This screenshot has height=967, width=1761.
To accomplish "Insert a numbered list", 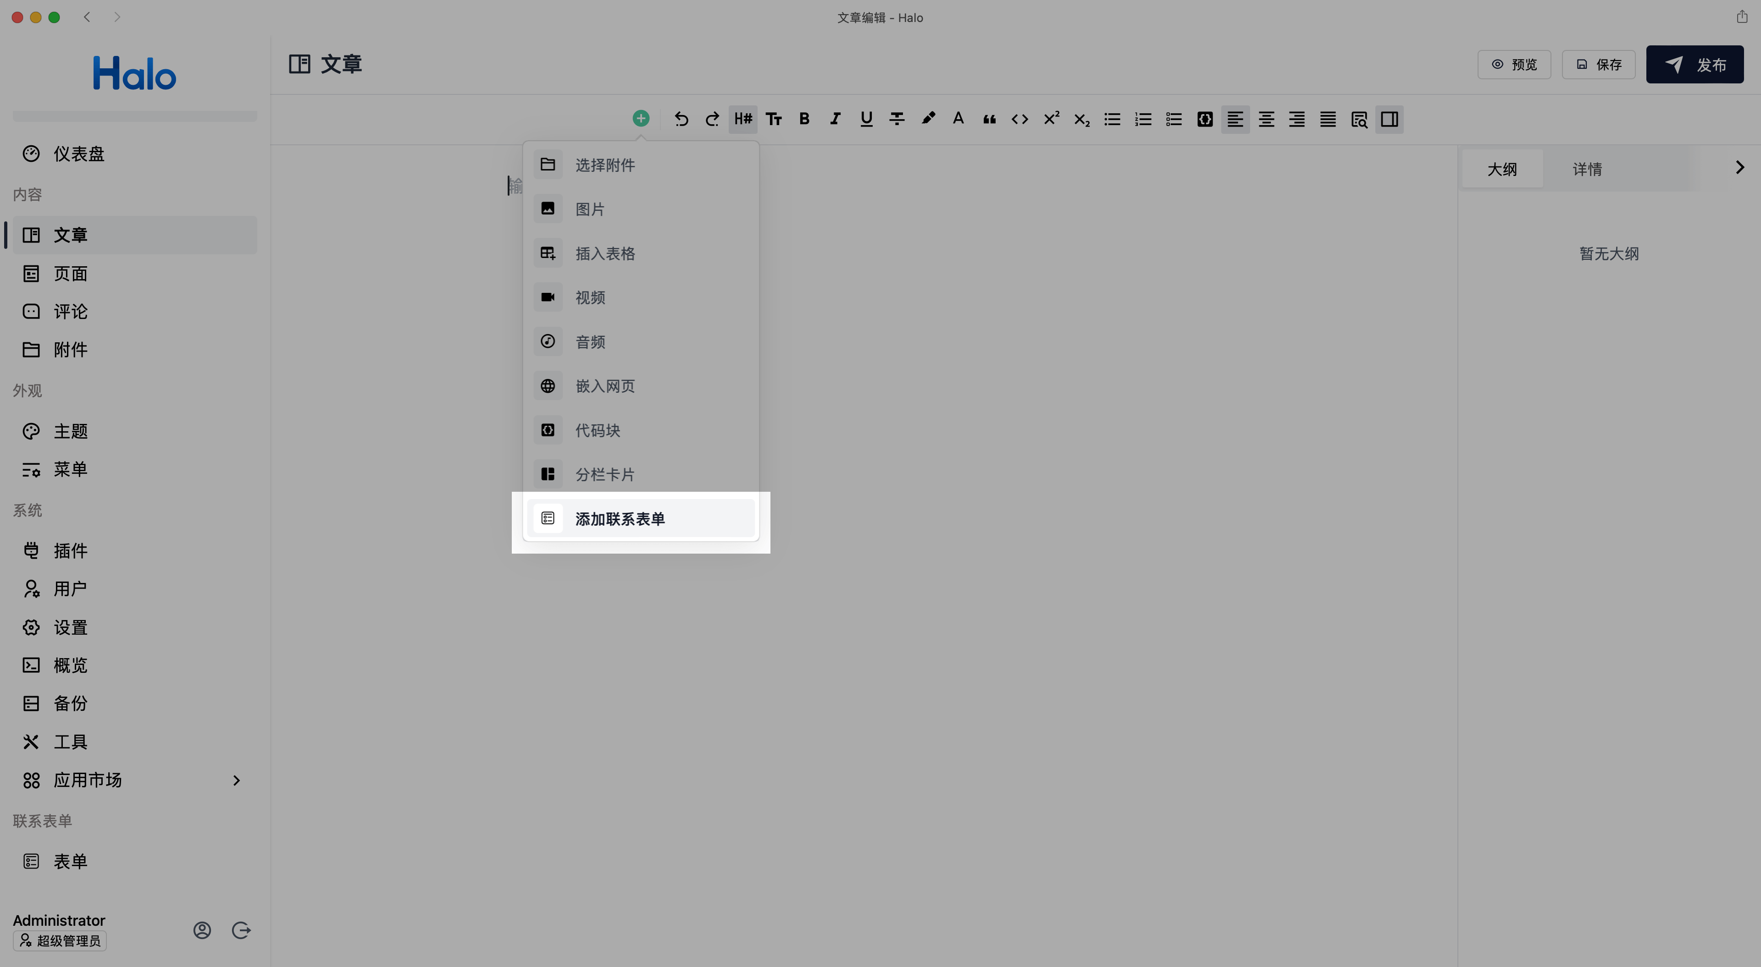I will (x=1143, y=119).
